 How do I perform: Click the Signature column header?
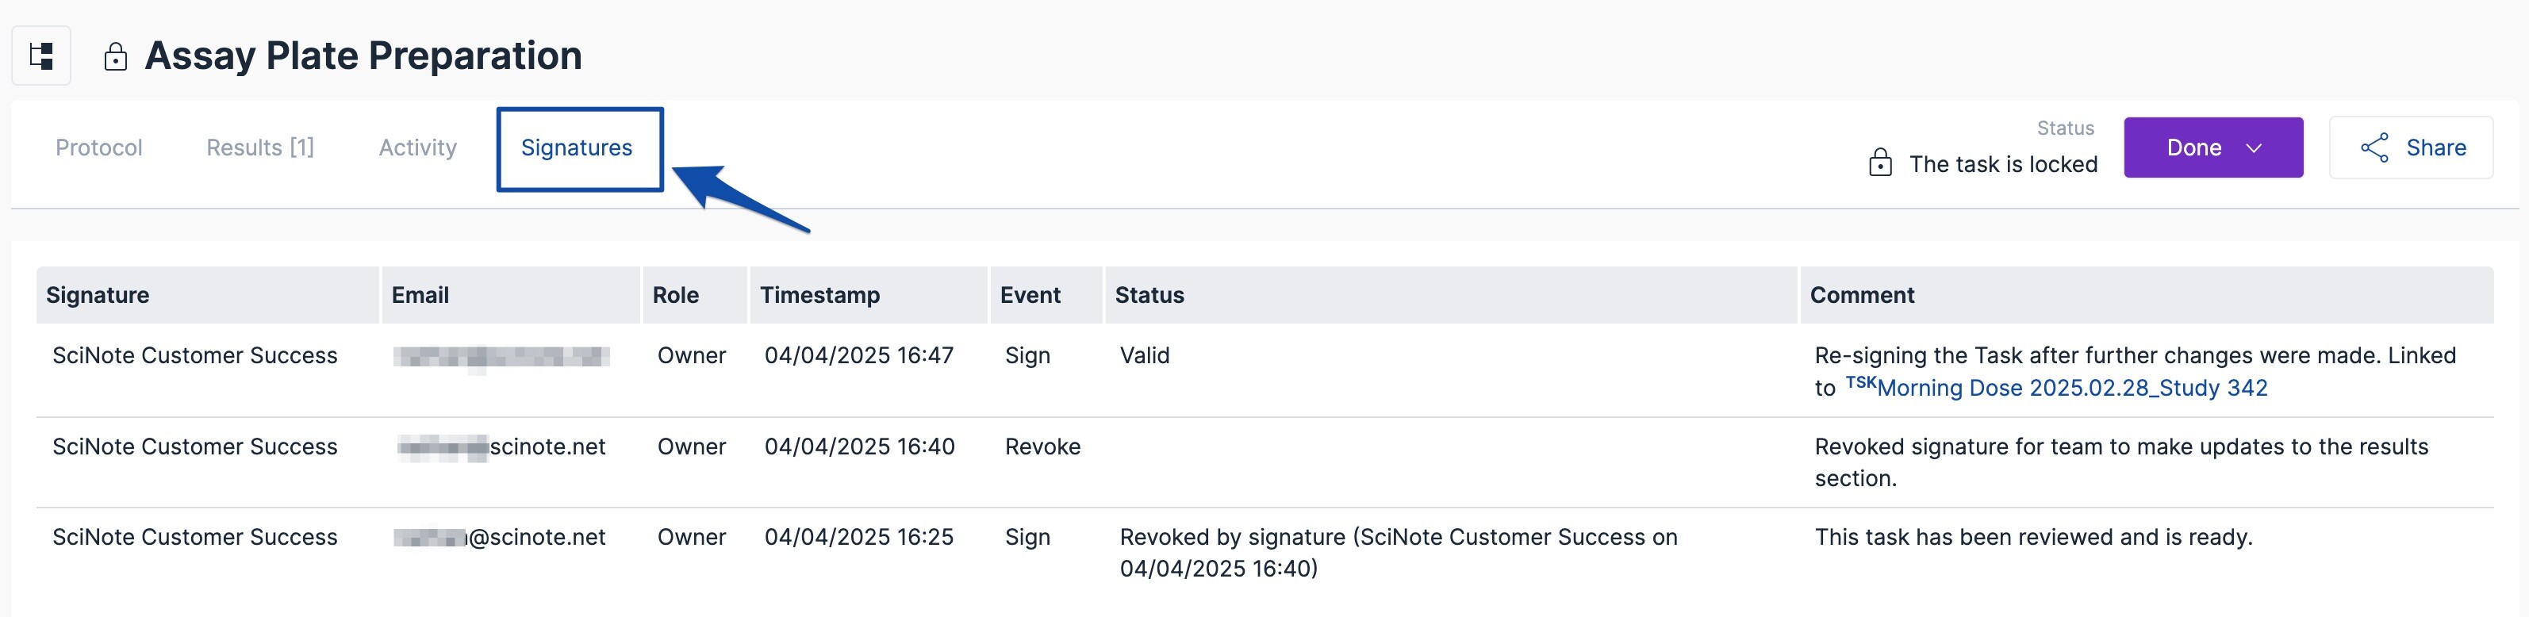click(x=98, y=295)
